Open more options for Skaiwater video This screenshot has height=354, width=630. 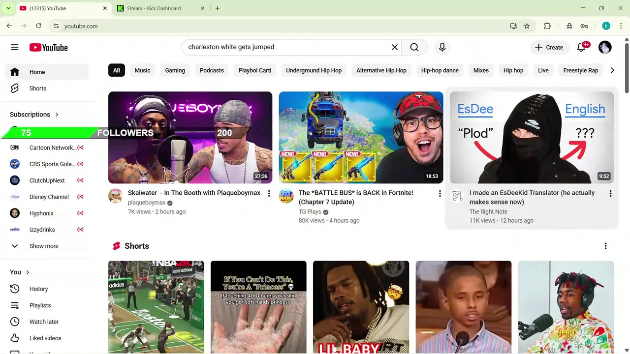[269, 194]
